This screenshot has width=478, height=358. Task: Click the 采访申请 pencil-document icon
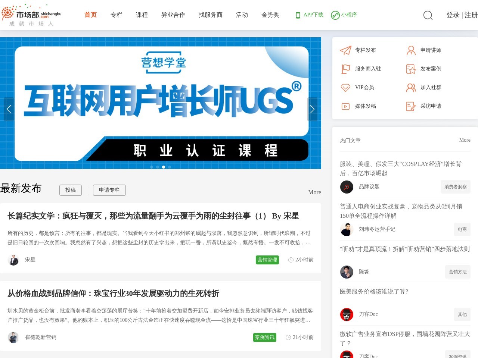pyautogui.click(x=411, y=106)
